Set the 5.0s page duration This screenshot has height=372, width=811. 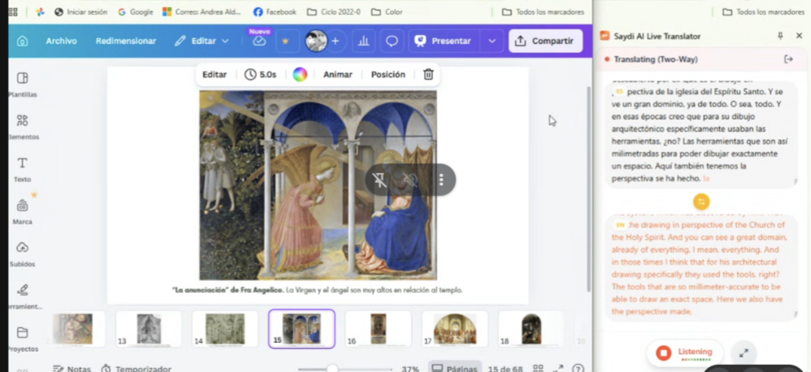[x=260, y=75]
